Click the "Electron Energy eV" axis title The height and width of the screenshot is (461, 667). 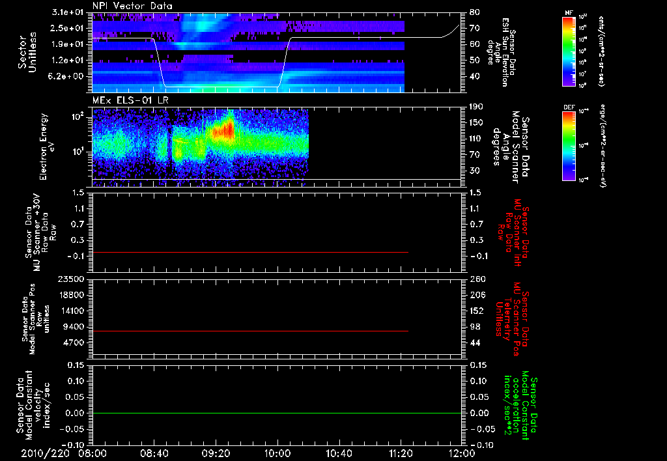click(x=46, y=147)
